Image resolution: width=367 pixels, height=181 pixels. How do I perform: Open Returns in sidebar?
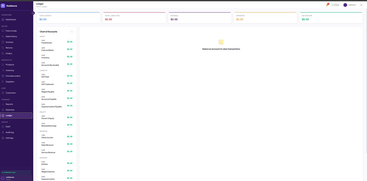17,48
